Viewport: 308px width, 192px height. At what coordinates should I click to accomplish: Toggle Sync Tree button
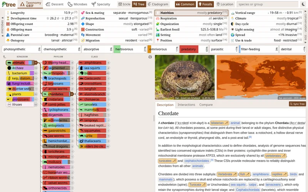[x=297, y=104]
